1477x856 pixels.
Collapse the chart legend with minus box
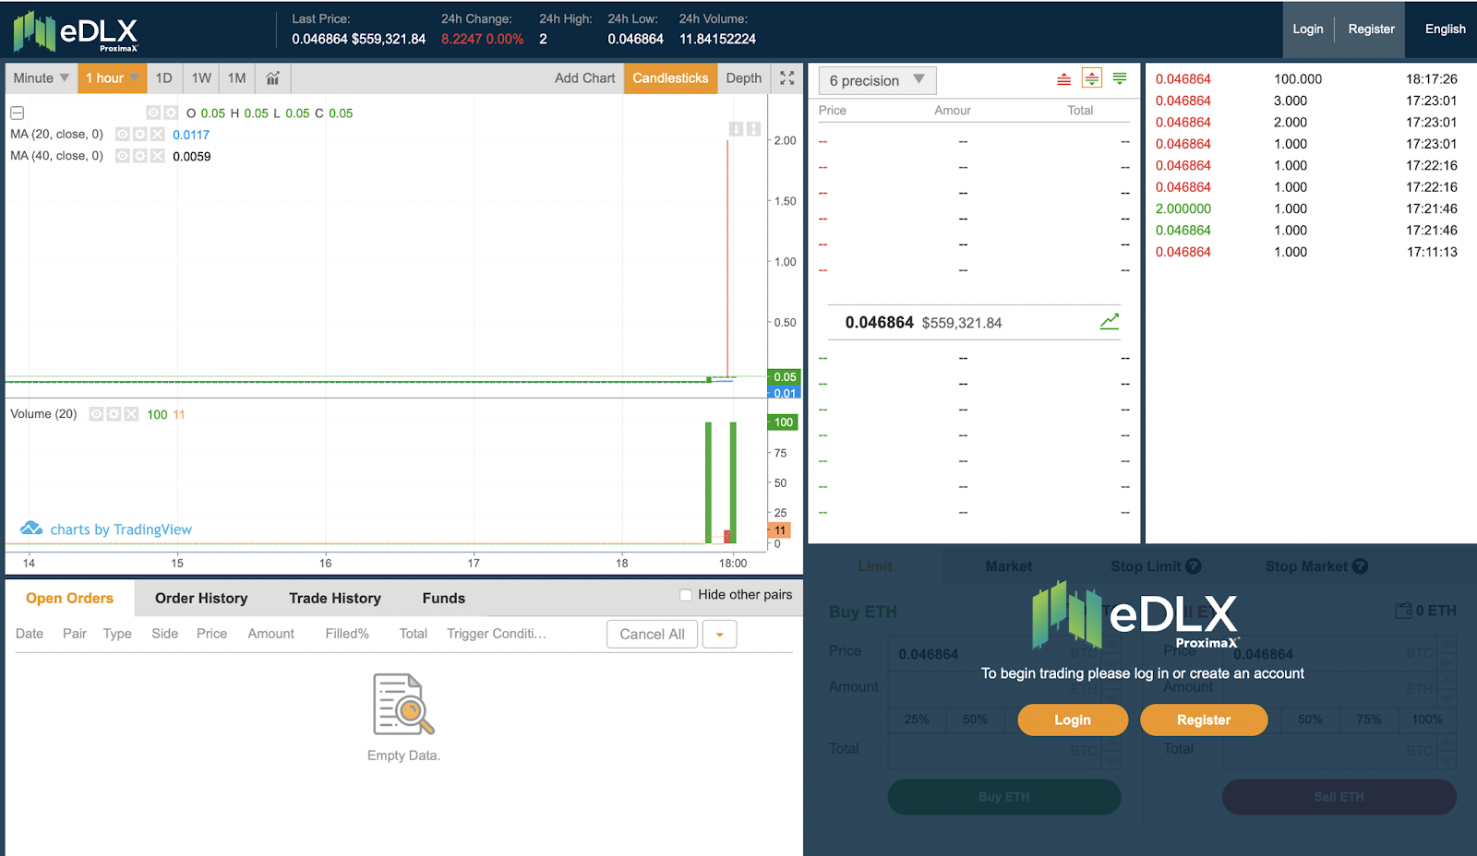click(x=17, y=113)
